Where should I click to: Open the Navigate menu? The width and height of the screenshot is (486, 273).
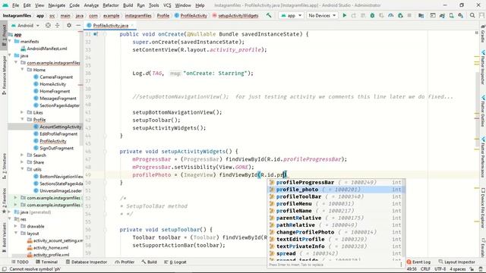(x=57, y=5)
